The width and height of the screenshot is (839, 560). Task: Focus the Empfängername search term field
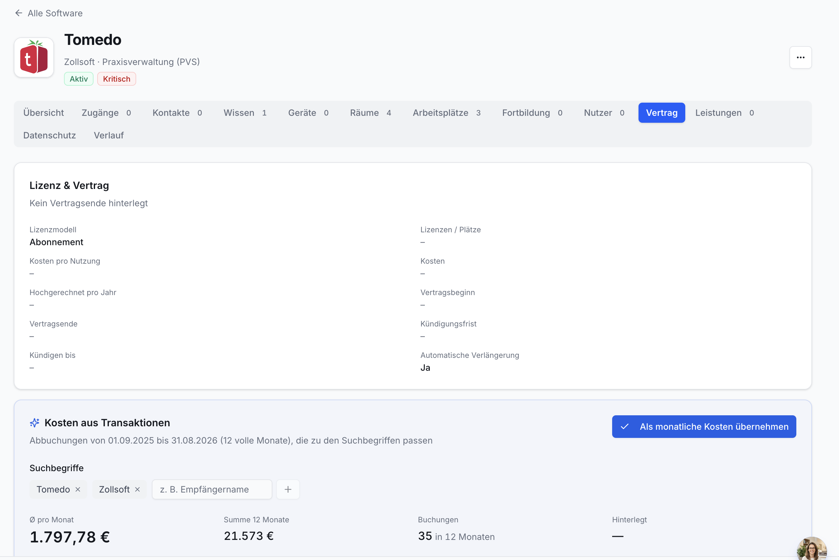coord(212,489)
